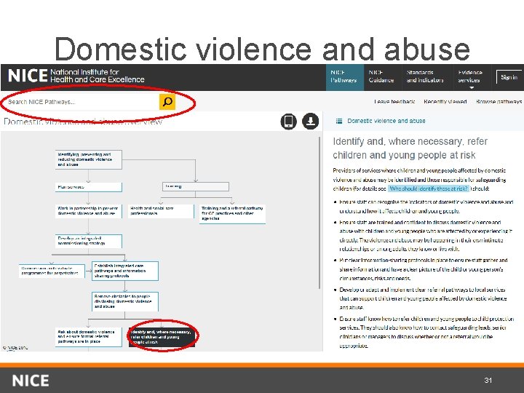Click the NICE logo in the header

click(28, 76)
